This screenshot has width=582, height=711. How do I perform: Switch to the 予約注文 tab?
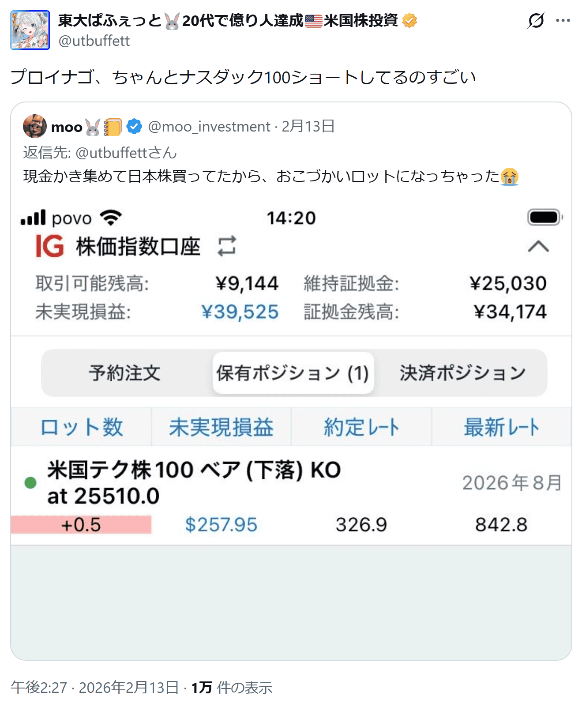(125, 373)
